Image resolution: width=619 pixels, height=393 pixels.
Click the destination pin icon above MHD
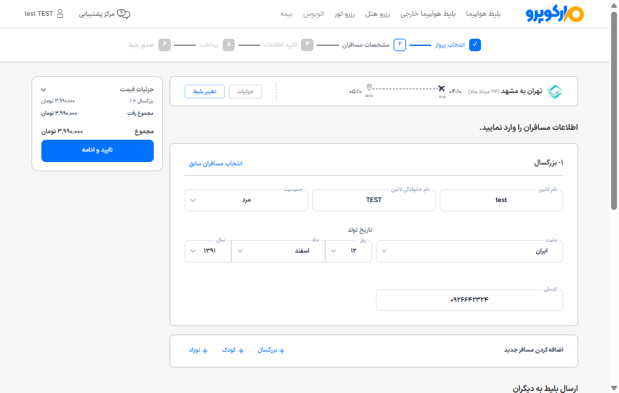point(369,87)
